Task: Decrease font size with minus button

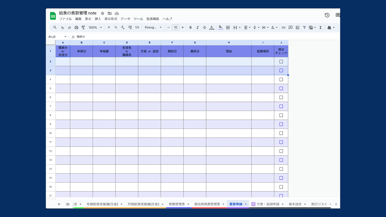Action: click(x=168, y=28)
